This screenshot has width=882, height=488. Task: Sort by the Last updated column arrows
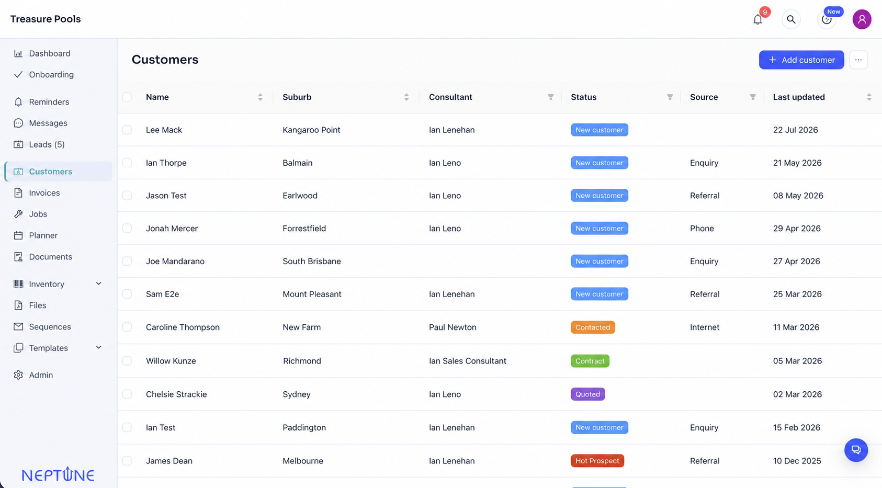point(869,97)
